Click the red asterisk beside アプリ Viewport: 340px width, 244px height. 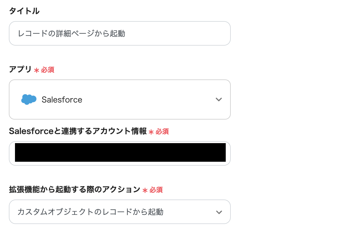[x=36, y=70]
